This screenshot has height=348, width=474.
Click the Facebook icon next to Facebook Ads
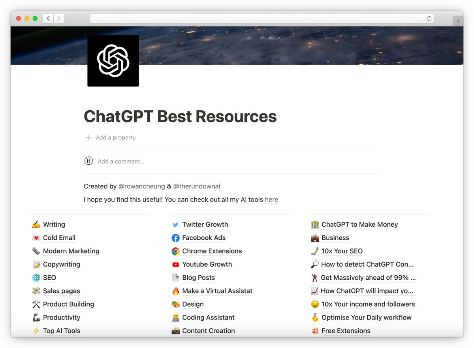[175, 238]
